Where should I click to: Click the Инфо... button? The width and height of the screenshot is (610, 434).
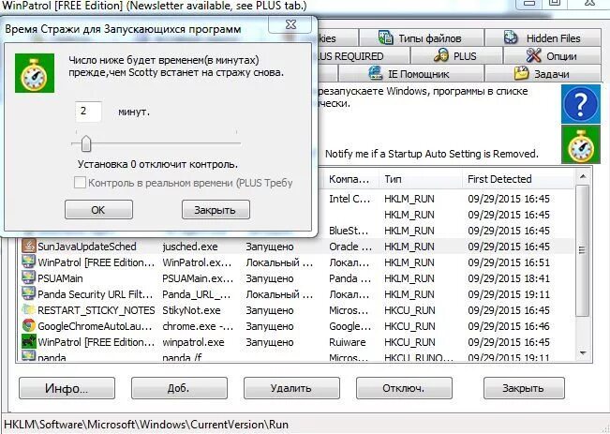click(67, 388)
